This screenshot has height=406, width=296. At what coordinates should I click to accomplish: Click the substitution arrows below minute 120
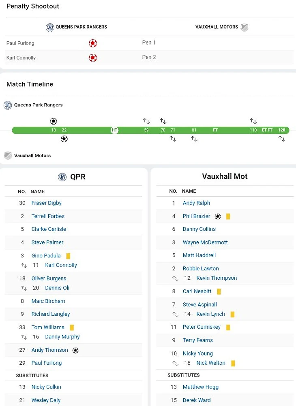281,139
